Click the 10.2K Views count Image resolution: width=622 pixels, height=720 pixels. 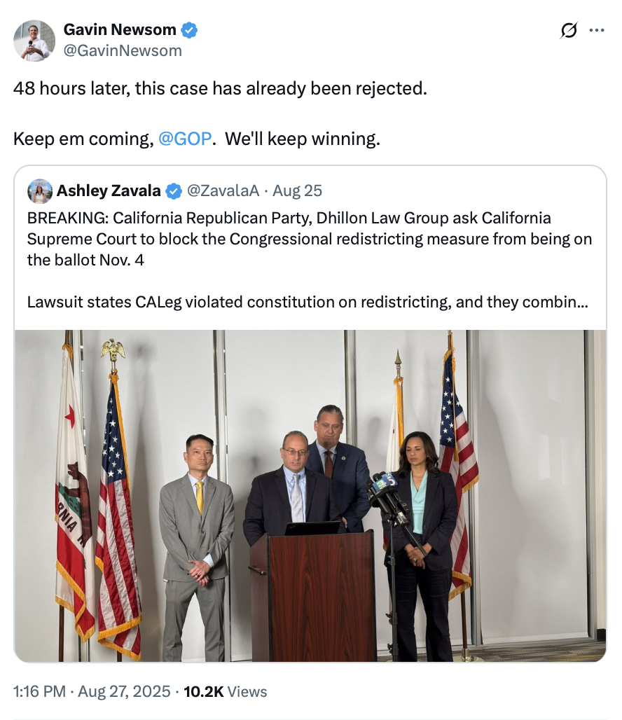pyautogui.click(x=225, y=691)
